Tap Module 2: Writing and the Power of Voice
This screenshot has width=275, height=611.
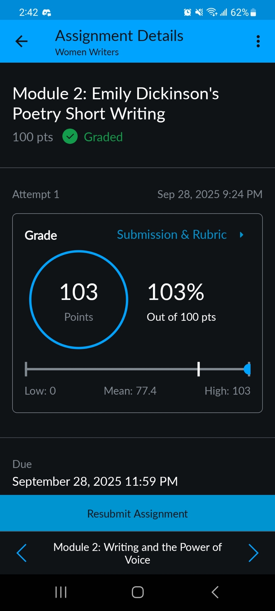click(x=137, y=553)
